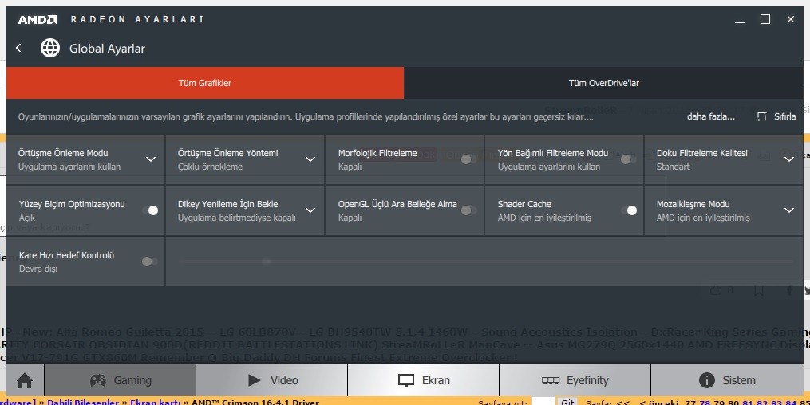Click the Git button in browser page
Viewport: 810px width, 405px height.
tap(567, 401)
